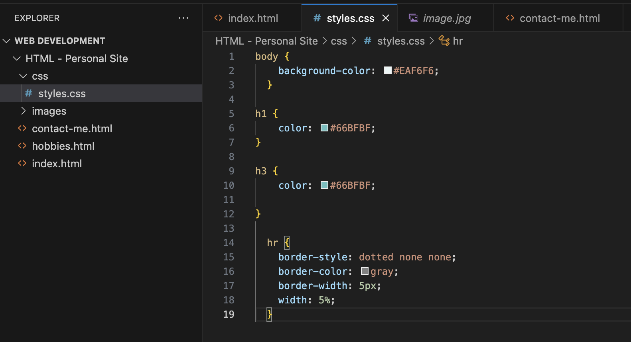This screenshot has width=631, height=342.
Task: Place cursor at closing brace on line 19
Action: (x=270, y=314)
